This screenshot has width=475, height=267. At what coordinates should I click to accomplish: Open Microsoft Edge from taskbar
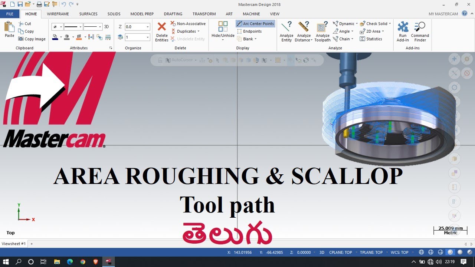click(x=70, y=262)
